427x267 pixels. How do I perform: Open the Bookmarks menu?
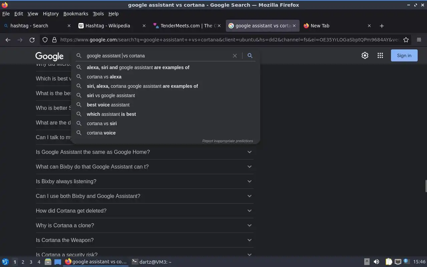click(76, 14)
